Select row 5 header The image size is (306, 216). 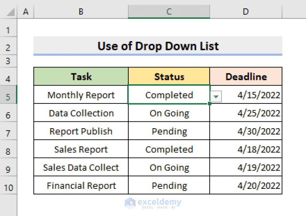pyautogui.click(x=8, y=94)
